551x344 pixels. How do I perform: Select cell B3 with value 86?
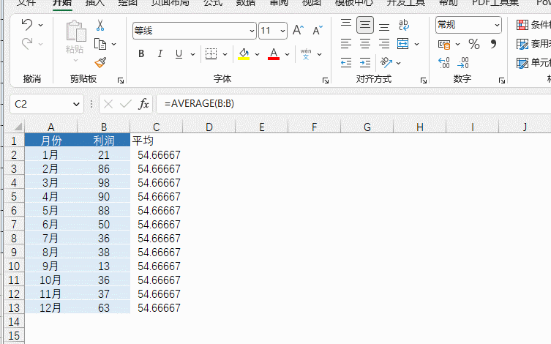pyautogui.click(x=104, y=168)
